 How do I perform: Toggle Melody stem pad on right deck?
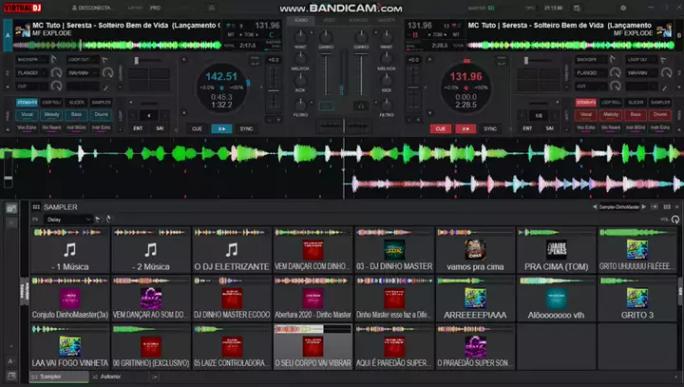pyautogui.click(x=611, y=115)
